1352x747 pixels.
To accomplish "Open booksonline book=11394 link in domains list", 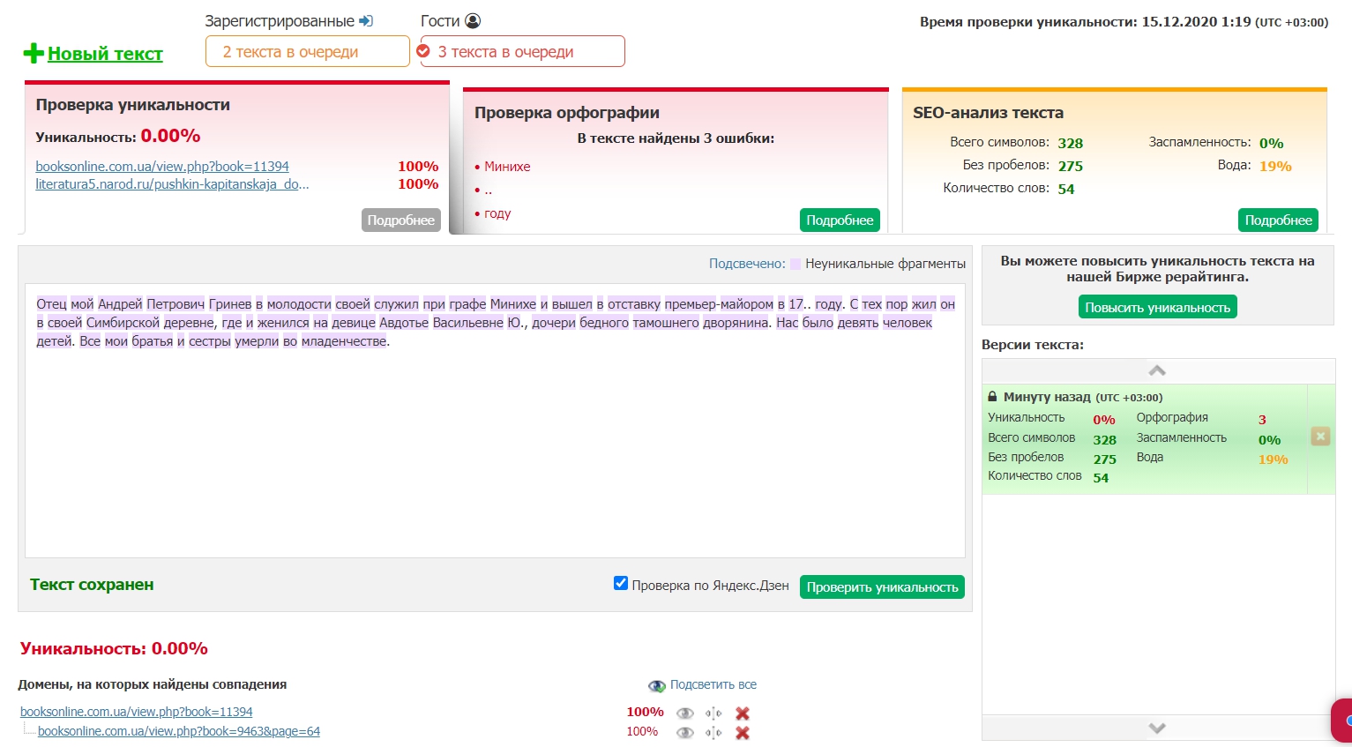I will pyautogui.click(x=137, y=712).
